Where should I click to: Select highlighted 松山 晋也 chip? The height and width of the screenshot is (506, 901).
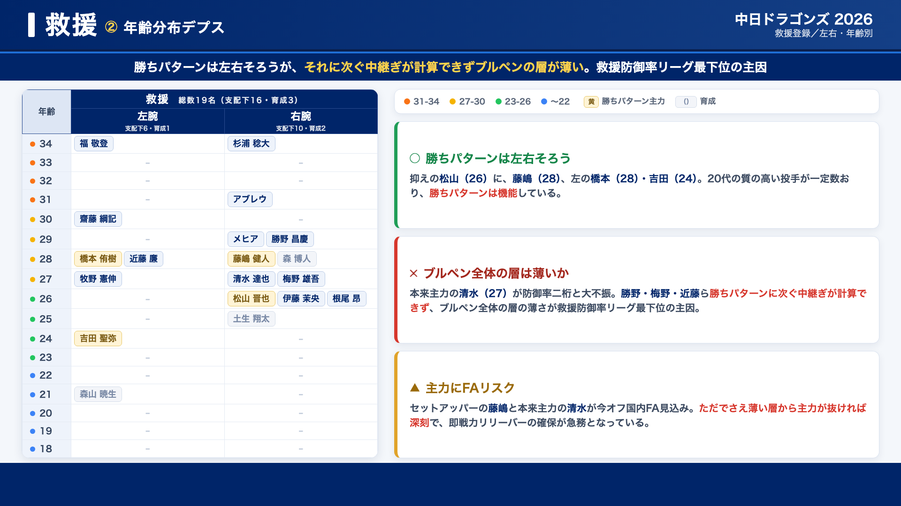251,298
